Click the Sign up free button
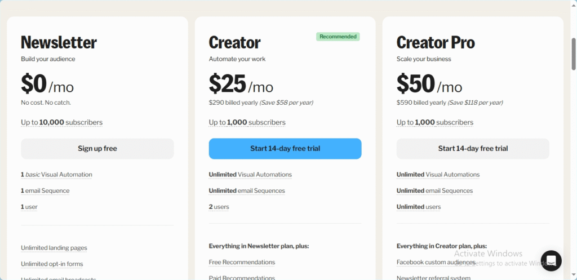The image size is (577, 280). click(x=97, y=149)
